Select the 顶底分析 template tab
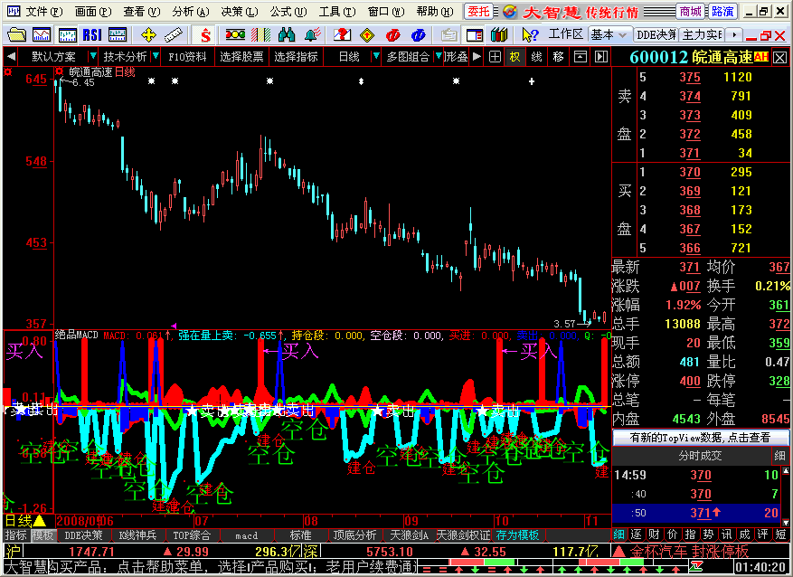The width and height of the screenshot is (793, 577). tap(354, 535)
